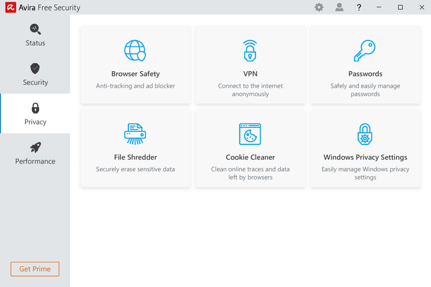Switch to the Security tab label
This screenshot has height=287, width=431.
(35, 83)
